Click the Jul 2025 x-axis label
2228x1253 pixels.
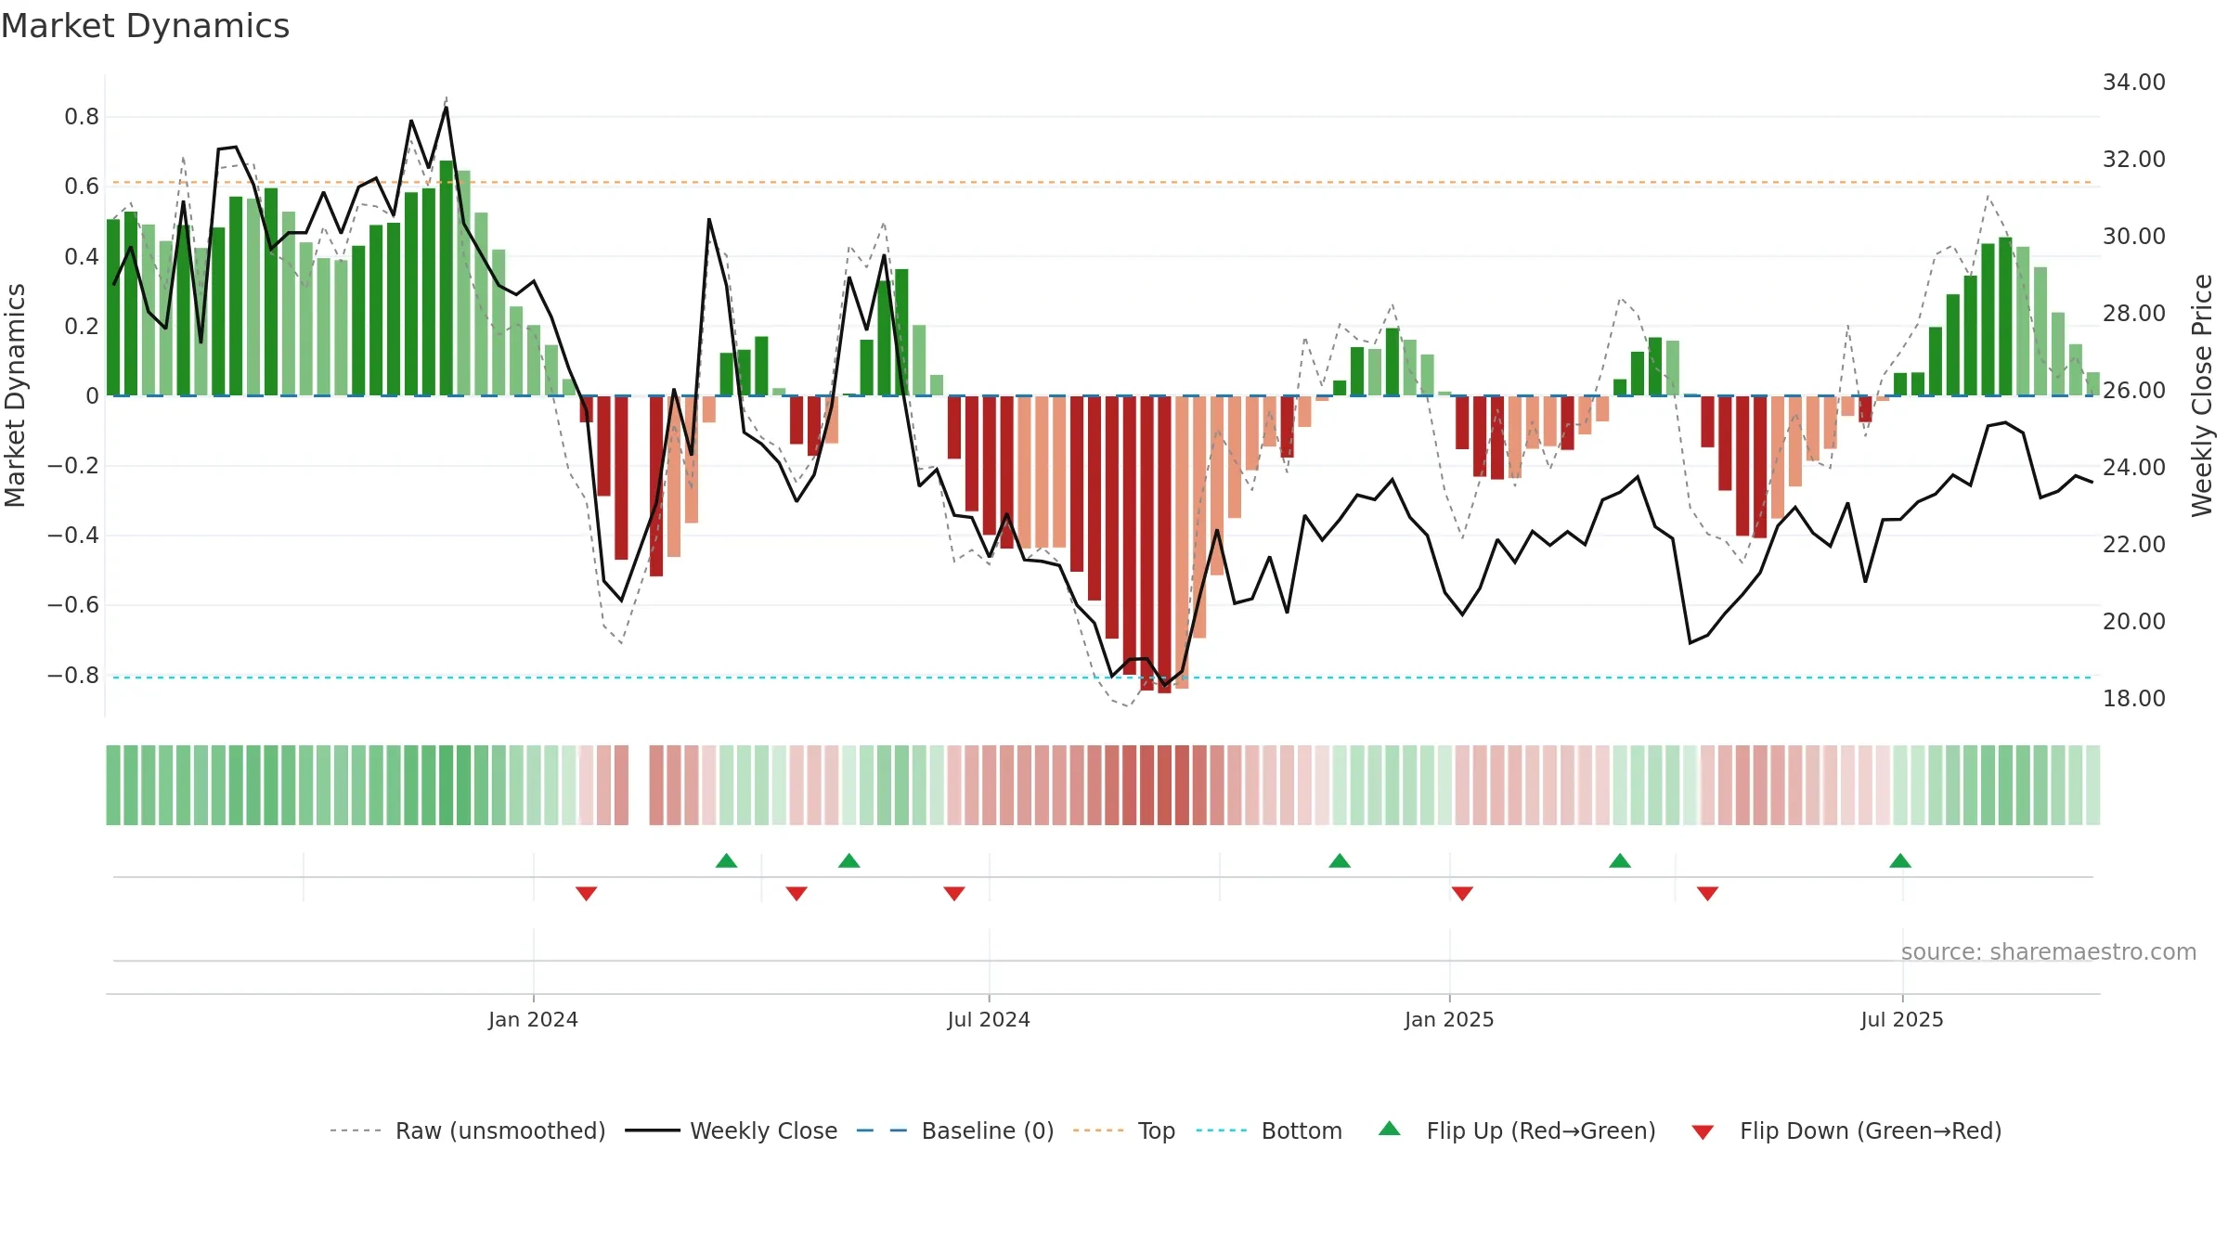click(x=1902, y=1019)
